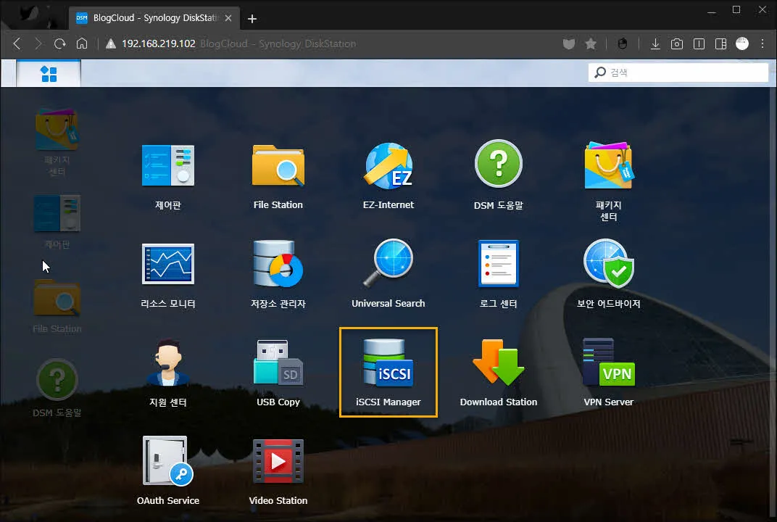Open the 제어판 control panel app in the menu
Screen dimensions: 777x522
click(x=168, y=176)
